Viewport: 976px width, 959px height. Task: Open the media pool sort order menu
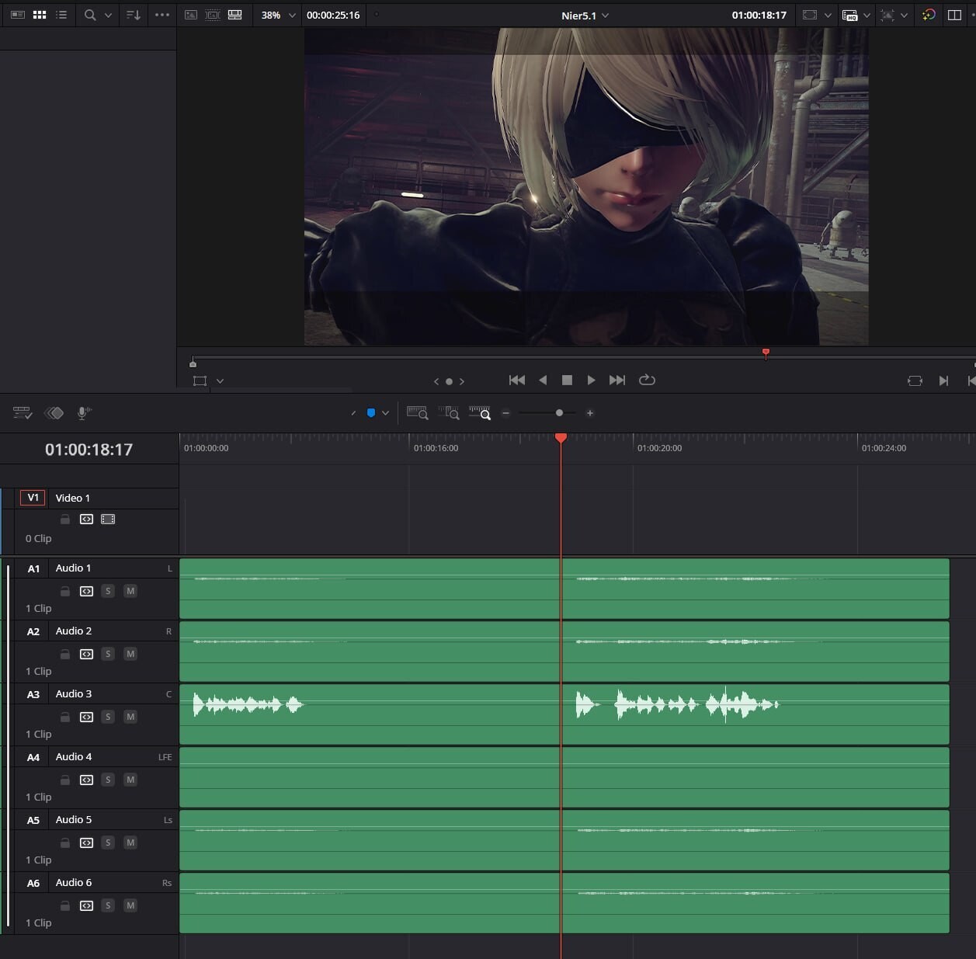134,15
